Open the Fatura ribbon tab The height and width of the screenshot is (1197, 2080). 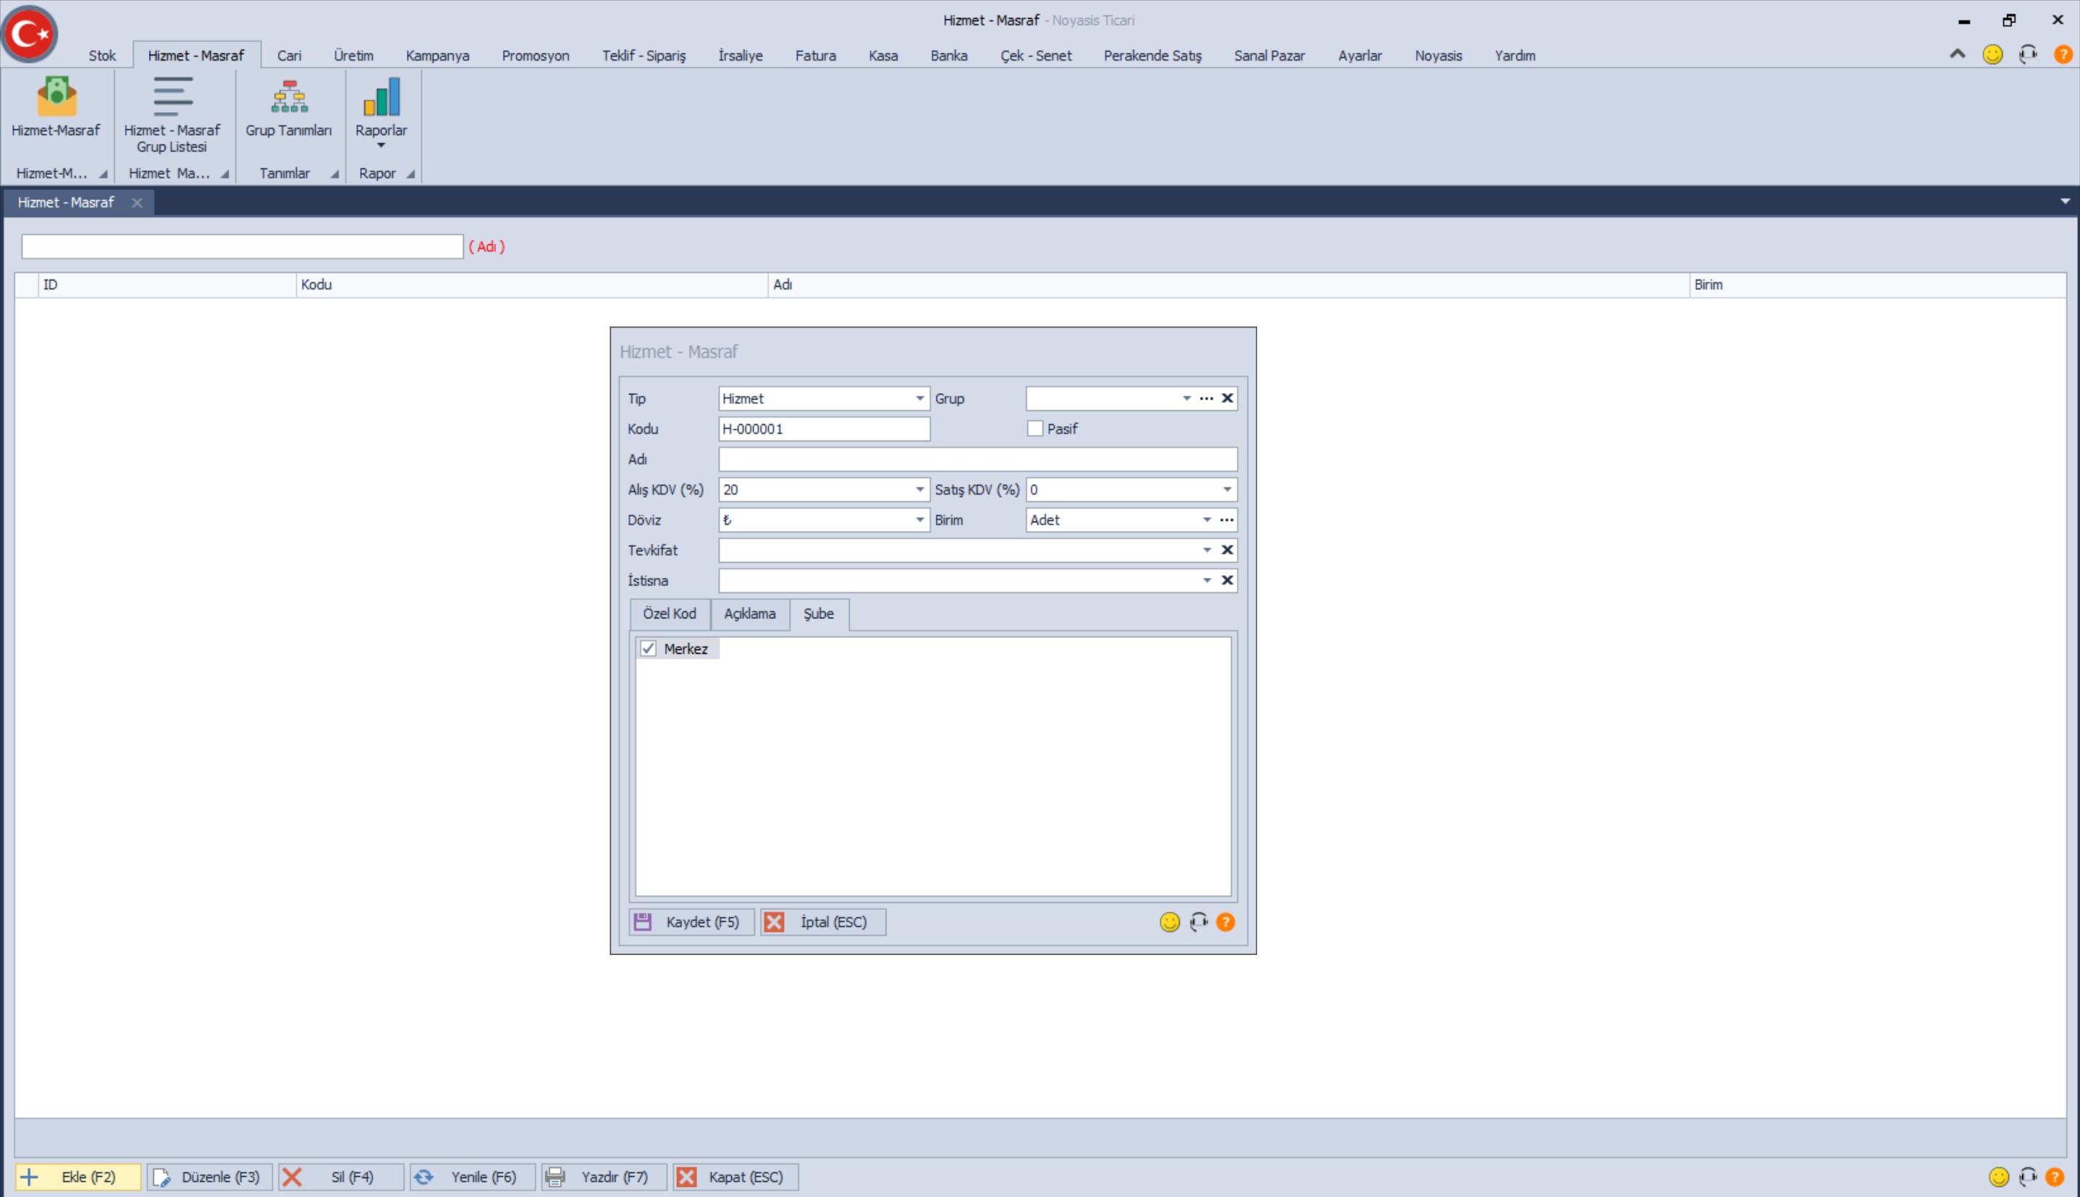(815, 55)
